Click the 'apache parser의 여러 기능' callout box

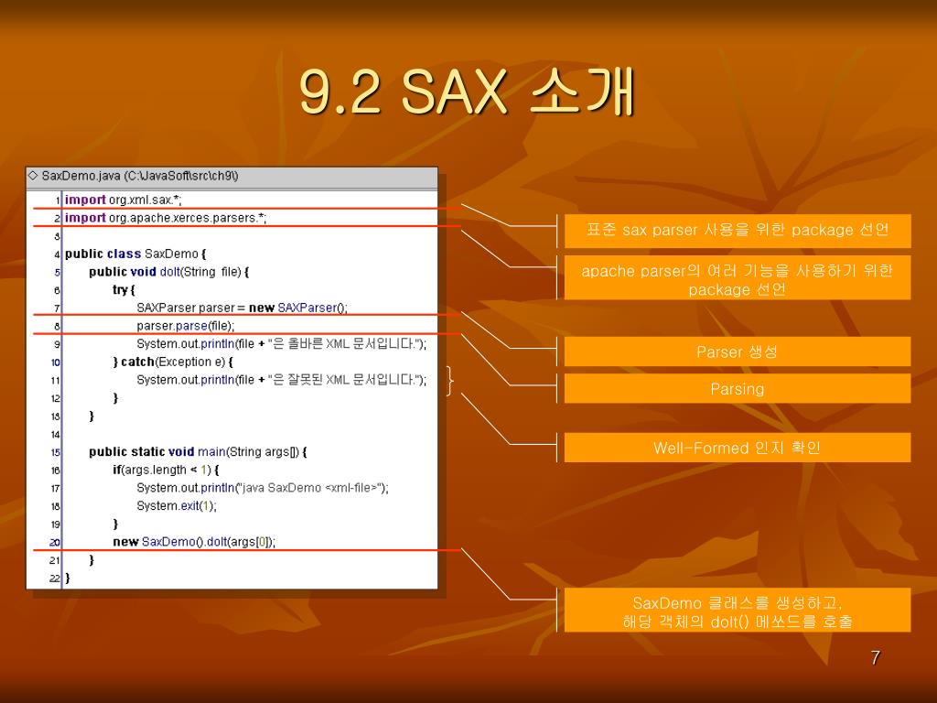click(738, 277)
